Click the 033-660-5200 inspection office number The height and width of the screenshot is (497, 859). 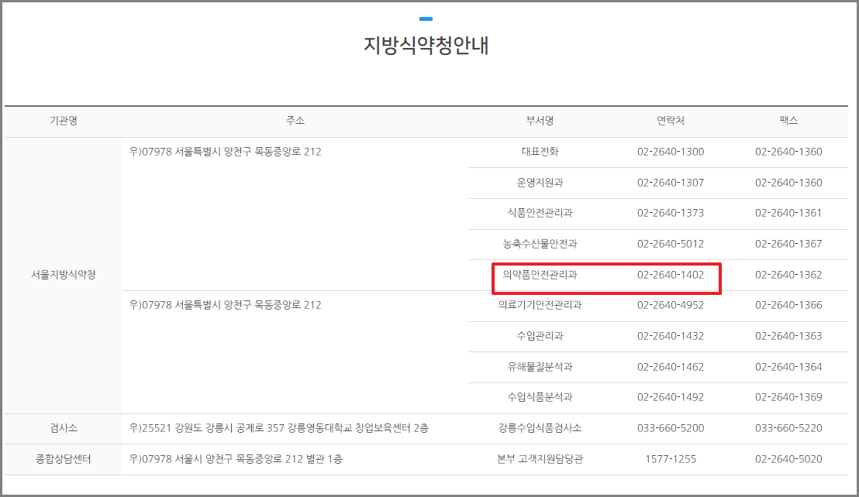click(671, 428)
